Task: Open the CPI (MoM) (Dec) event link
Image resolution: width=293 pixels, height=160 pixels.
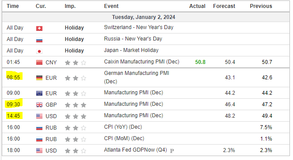Action: point(124,138)
